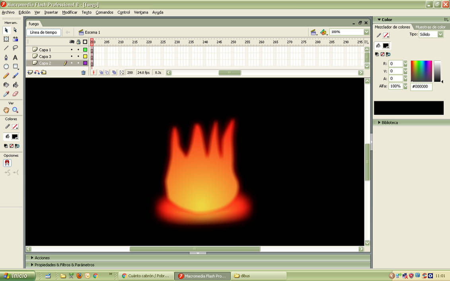450x281 pixels.
Task: Select the Lasso tool
Action: [15, 48]
